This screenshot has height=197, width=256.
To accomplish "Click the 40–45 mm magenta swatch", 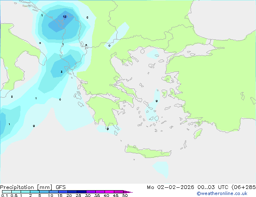I will coord(109,192).
